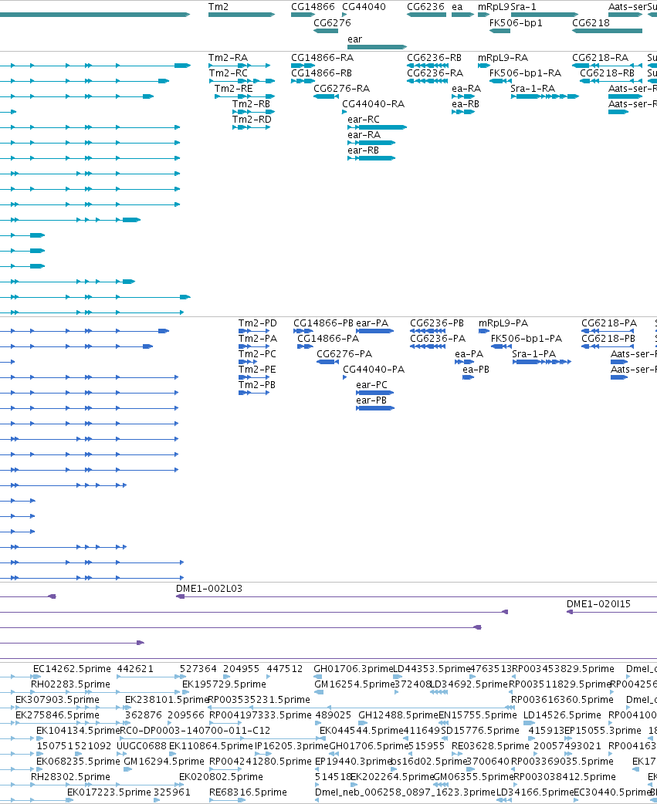Image resolution: width=657 pixels, height=804 pixels.
Task: Click the ear-PB protein label
Action: pos(372,400)
